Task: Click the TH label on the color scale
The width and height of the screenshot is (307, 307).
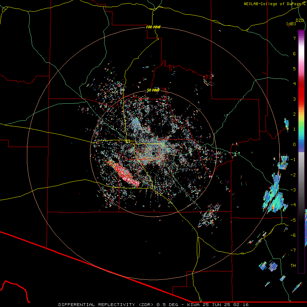Action: pyautogui.click(x=293, y=266)
